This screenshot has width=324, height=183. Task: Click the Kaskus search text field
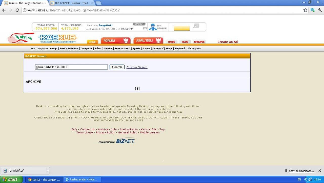pyautogui.click(x=71, y=67)
